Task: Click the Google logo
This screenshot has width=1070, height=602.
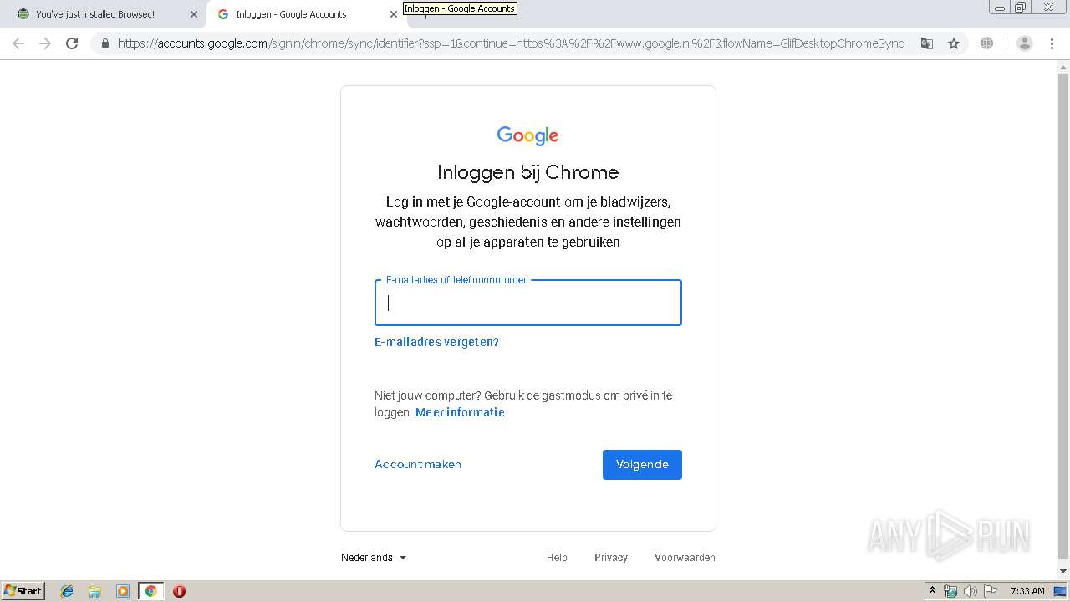Action: (527, 135)
